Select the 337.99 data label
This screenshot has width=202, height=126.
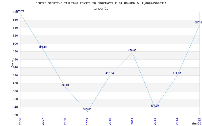(x=155, y=106)
